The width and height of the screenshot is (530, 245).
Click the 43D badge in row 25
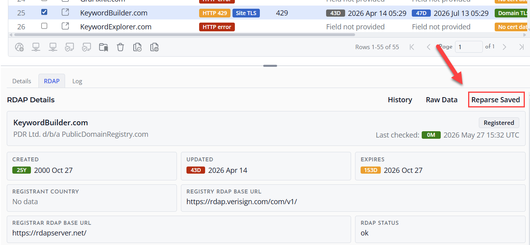(336, 13)
